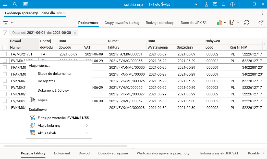
Task: Expand the company selector dropdown arrow
Action: pyautogui.click(x=196, y=4)
